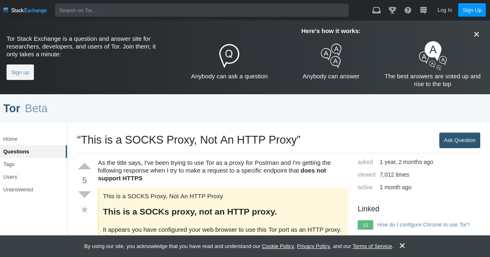This screenshot has height=257, width=490.
Task: Open the inbox icon in top bar
Action: (x=376, y=10)
